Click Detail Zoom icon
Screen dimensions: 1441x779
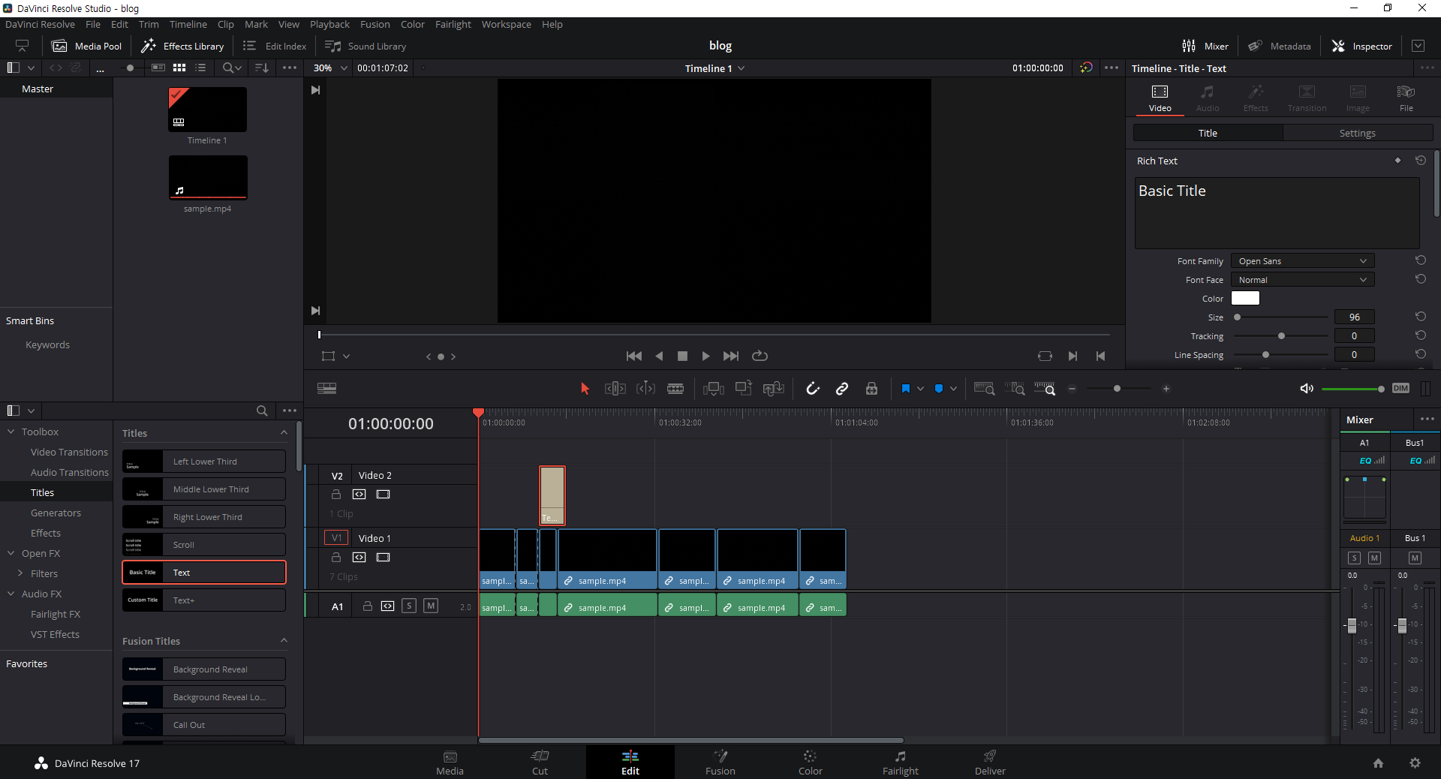(1015, 388)
